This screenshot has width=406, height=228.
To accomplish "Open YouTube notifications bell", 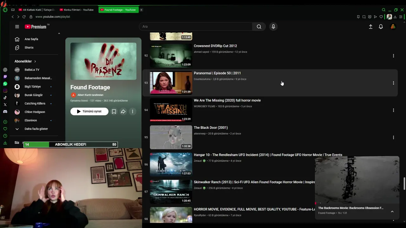I will (381, 27).
